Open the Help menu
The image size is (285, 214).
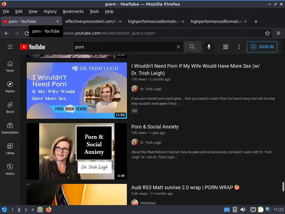click(x=109, y=11)
